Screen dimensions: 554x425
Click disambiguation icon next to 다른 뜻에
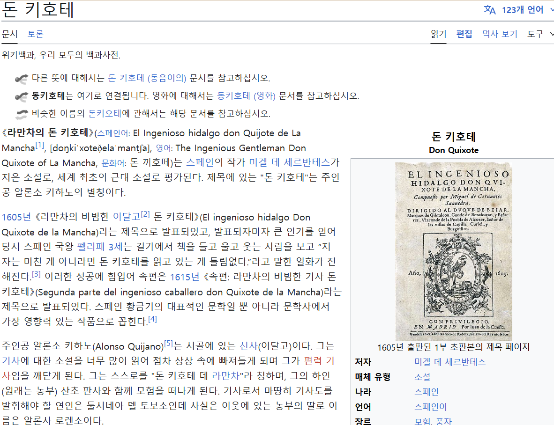pos(22,79)
